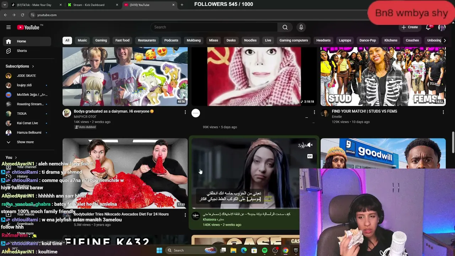Open options menu for Bodya graduated video

(x=185, y=112)
